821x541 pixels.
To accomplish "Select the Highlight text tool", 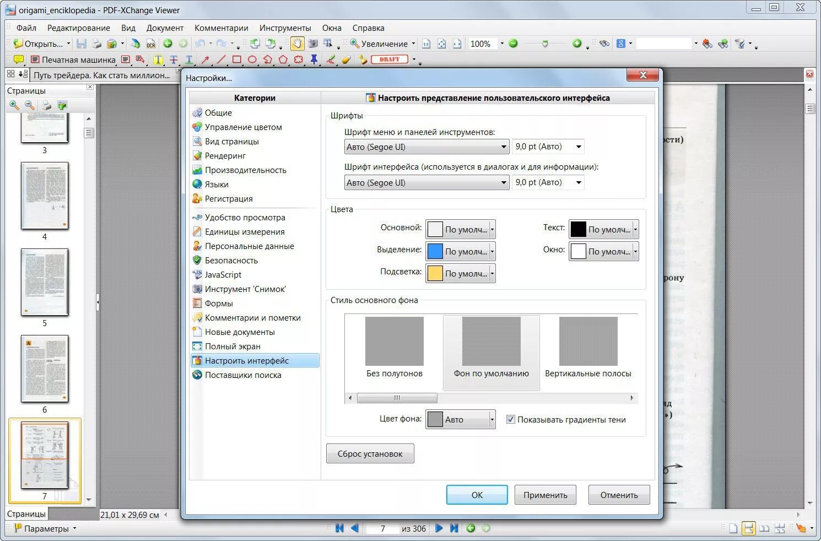I will [158, 59].
